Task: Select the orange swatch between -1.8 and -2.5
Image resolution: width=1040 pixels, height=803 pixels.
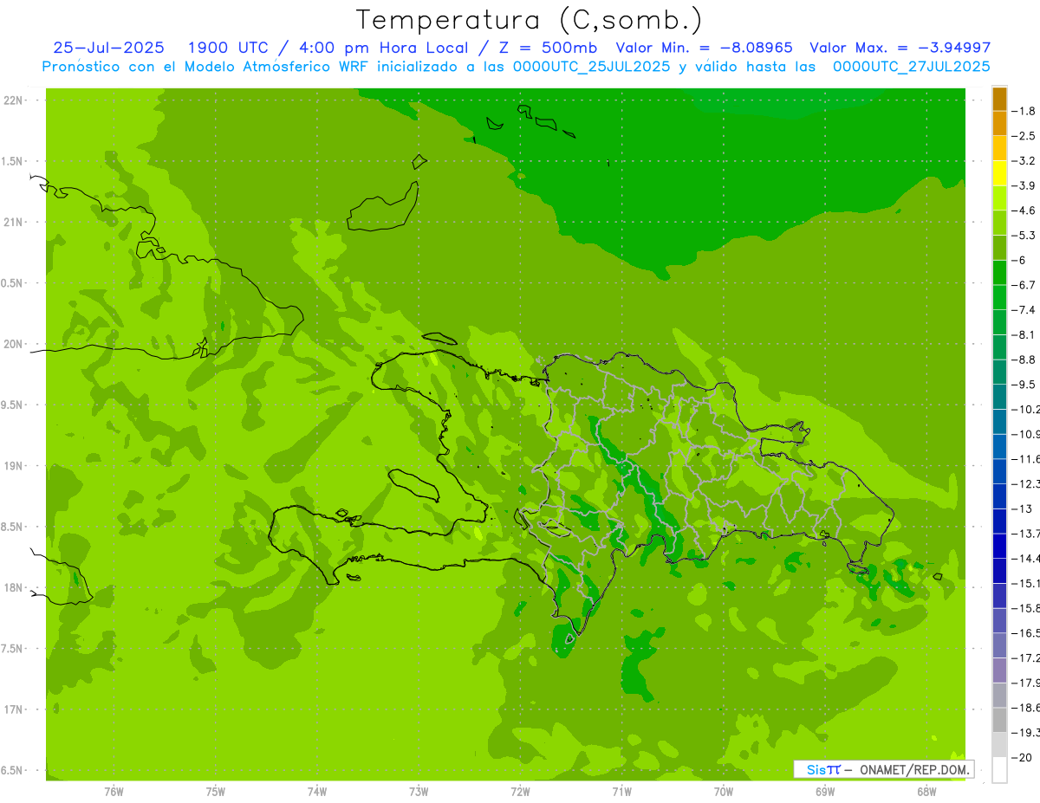Action: coord(999,123)
